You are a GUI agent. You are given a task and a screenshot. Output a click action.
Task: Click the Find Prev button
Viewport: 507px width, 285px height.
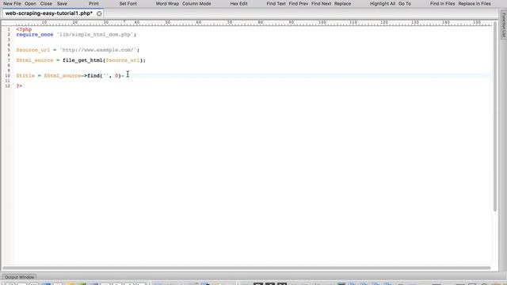299,3
